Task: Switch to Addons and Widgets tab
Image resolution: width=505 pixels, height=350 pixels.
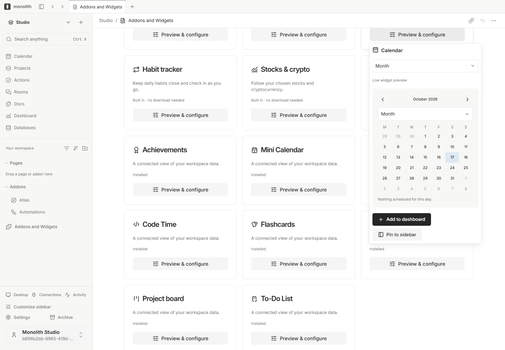Action: pyautogui.click(x=97, y=7)
